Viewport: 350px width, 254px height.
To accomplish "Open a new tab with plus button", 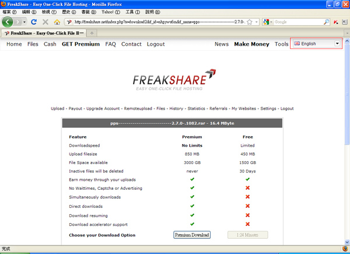I will (92, 33).
